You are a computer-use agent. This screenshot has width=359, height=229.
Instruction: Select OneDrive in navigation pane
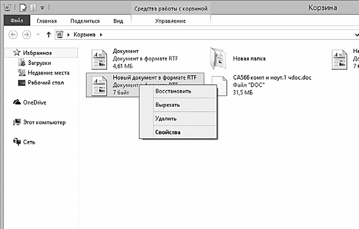point(34,102)
